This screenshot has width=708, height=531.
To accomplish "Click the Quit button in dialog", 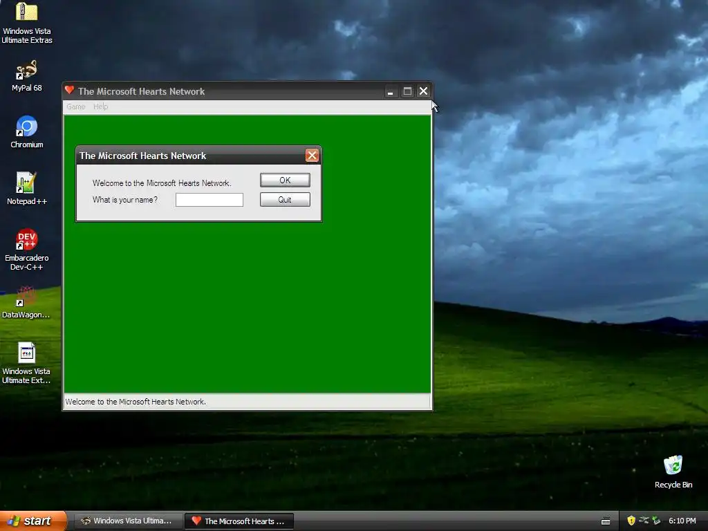I will (285, 200).
